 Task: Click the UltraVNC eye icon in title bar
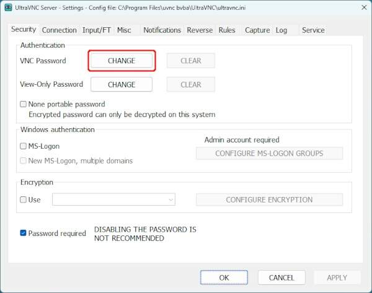8,7
